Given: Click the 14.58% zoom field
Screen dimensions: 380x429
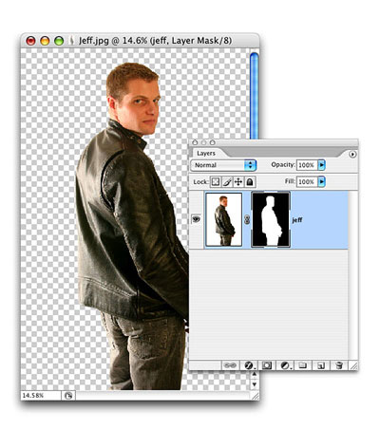Looking at the screenshot, I should [40, 396].
